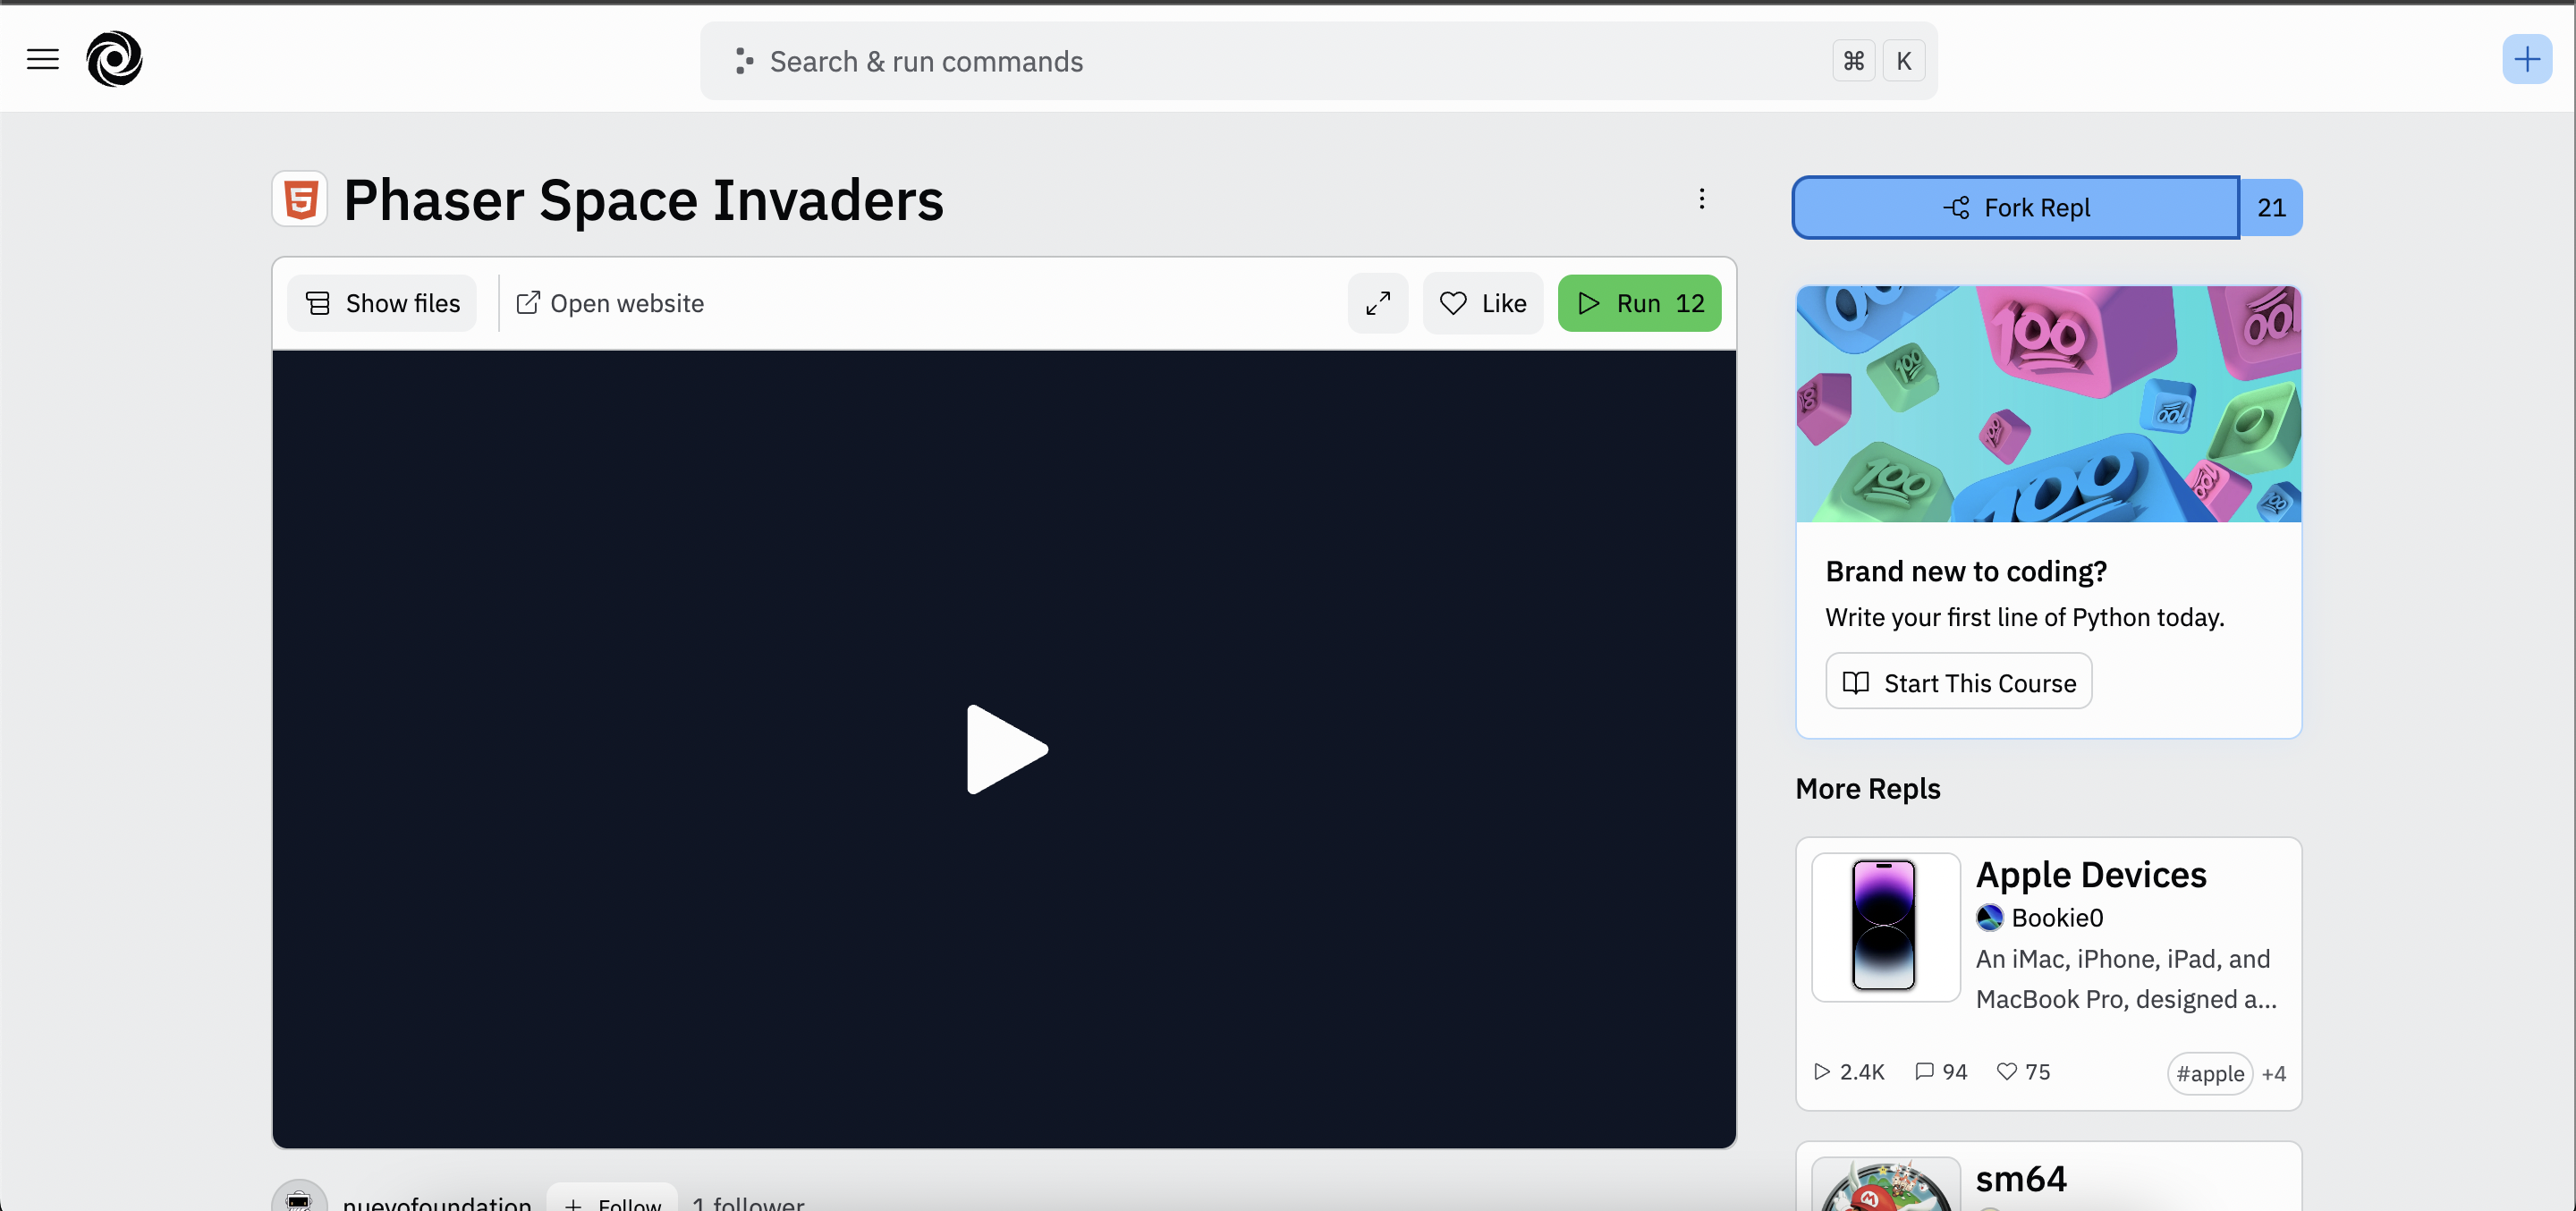Toggle Show files panel
The height and width of the screenshot is (1211, 2576).
382,303
